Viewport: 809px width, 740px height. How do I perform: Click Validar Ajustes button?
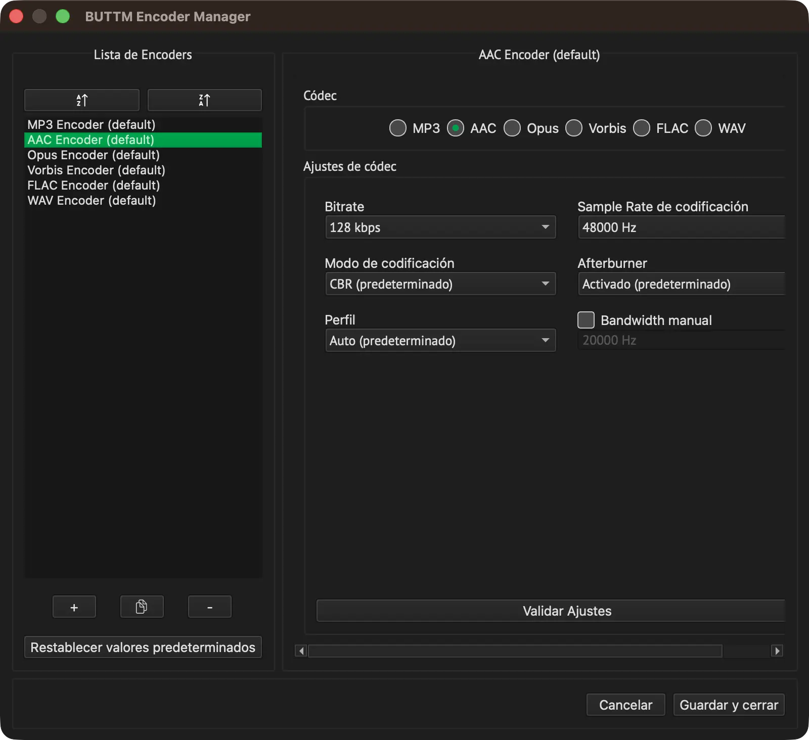[551, 611]
